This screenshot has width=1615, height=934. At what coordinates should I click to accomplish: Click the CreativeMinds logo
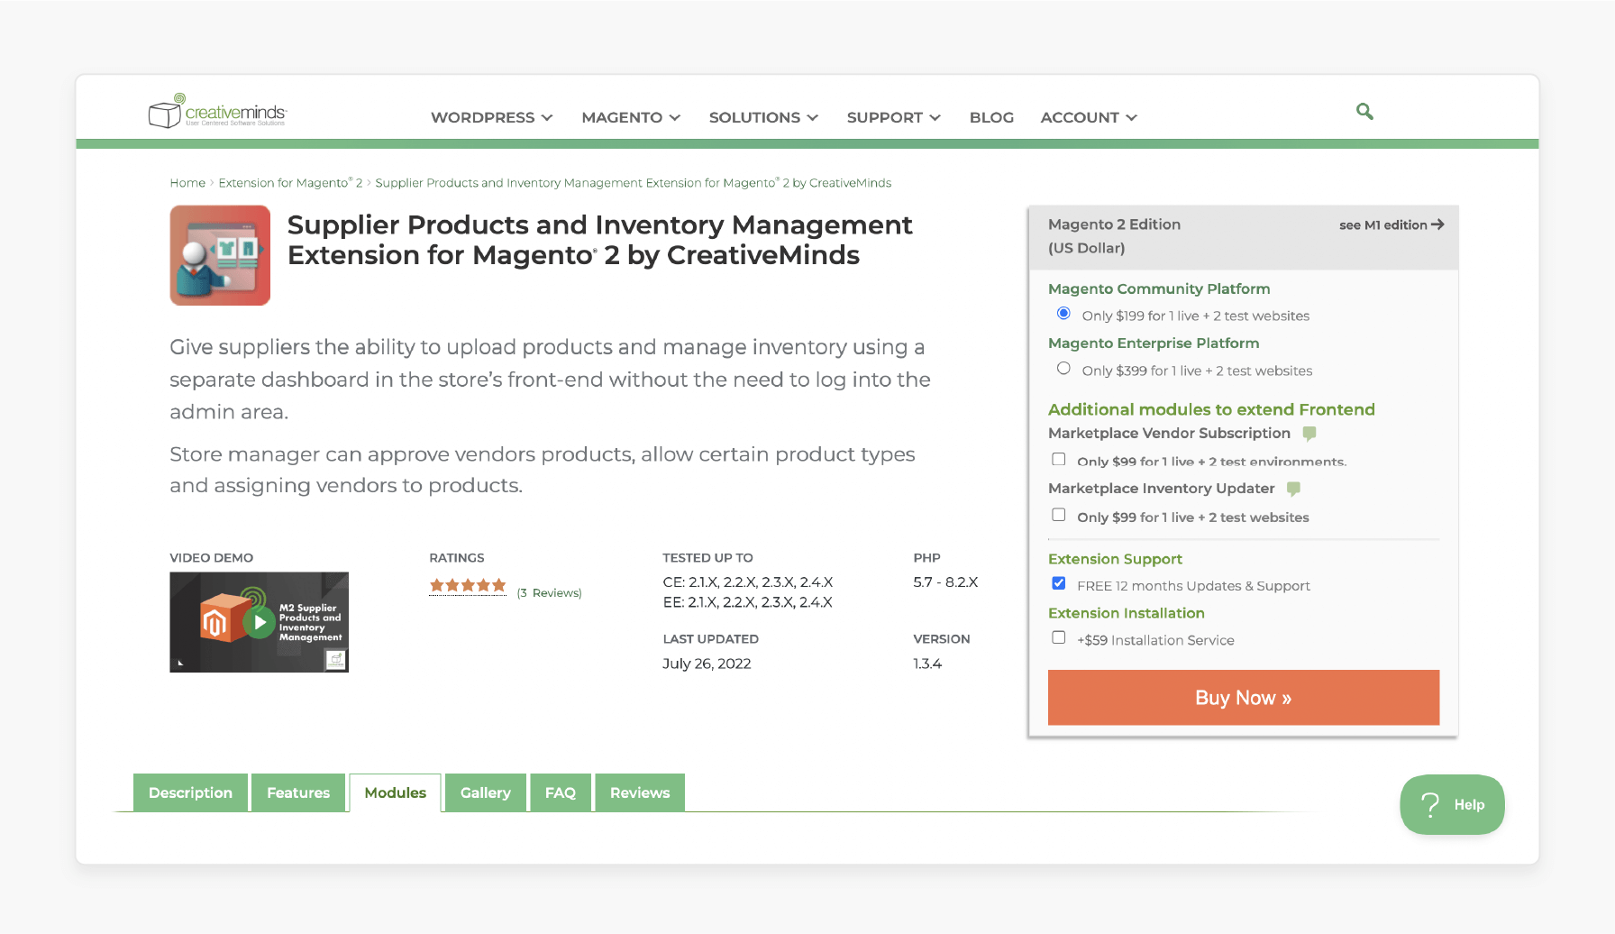point(217,111)
